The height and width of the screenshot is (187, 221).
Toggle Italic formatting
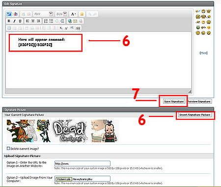[x=14, y=21]
